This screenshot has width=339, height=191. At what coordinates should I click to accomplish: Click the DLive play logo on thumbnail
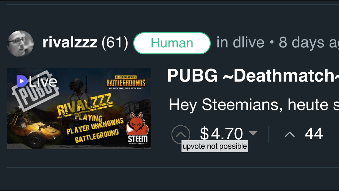tap(22, 81)
